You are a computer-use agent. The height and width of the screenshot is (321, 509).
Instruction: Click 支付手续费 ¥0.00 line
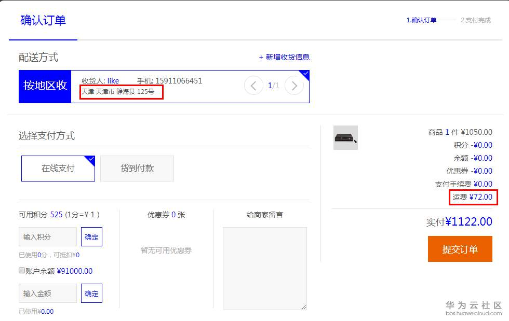pos(463,184)
